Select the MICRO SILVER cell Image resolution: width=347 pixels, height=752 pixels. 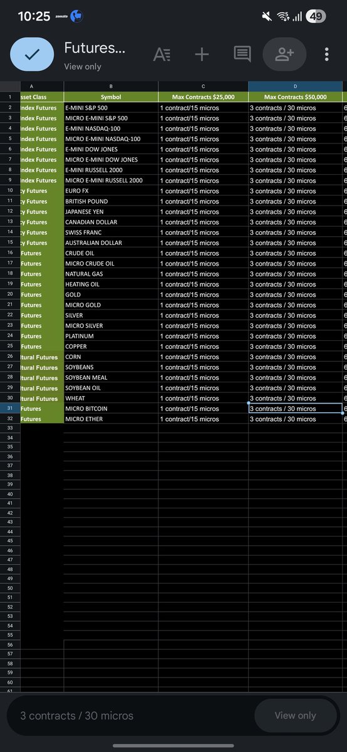point(111,325)
